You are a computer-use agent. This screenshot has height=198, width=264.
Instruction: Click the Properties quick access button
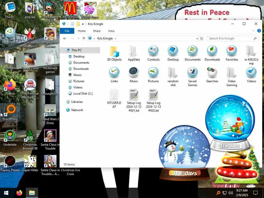tap(72, 24)
